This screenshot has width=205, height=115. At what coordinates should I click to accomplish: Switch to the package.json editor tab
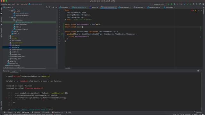[x=139, y=7]
